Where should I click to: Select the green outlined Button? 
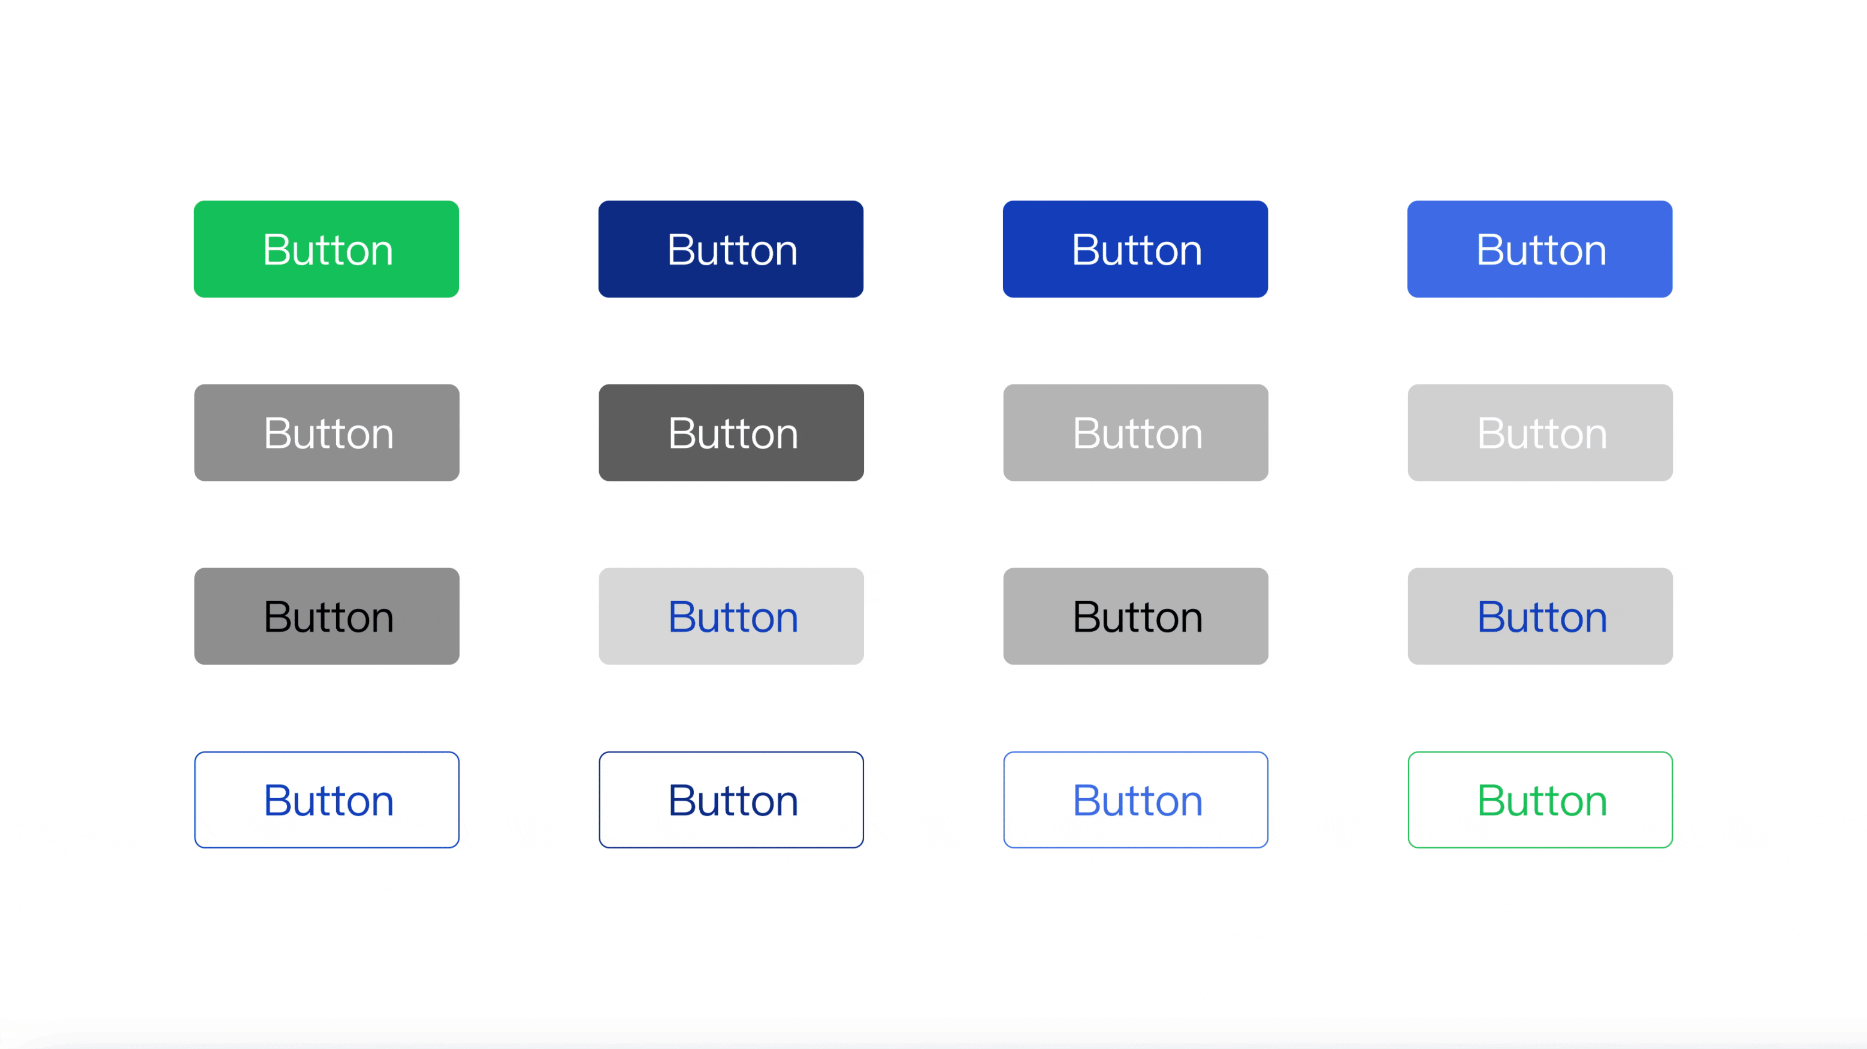coord(1539,800)
